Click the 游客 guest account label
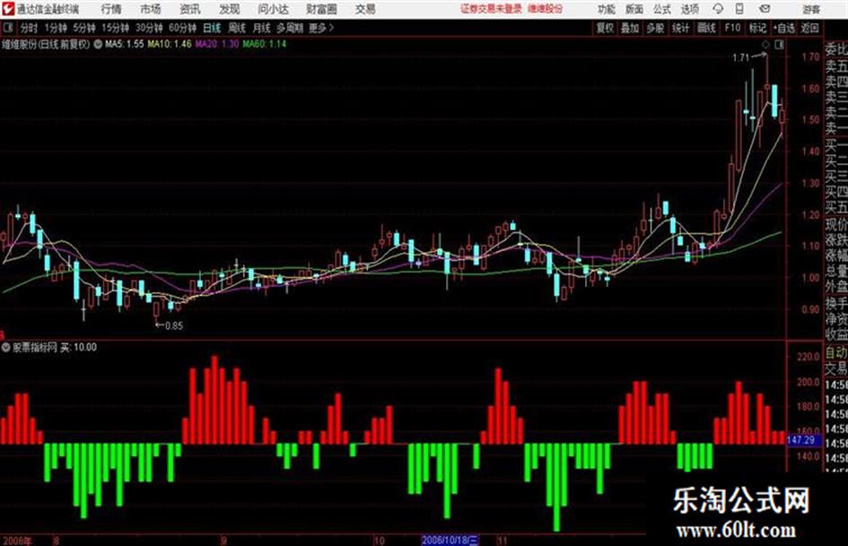The image size is (848, 546). (x=810, y=9)
